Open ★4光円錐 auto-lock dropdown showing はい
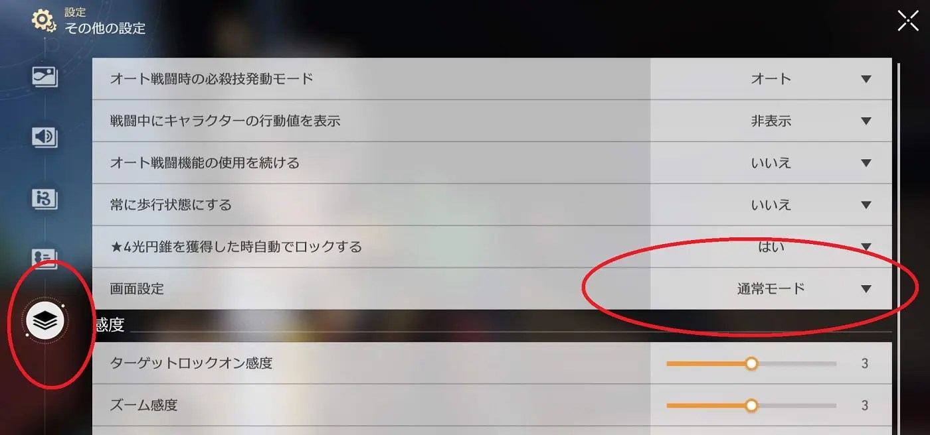Screen dimensions: 930x435 pyautogui.click(x=771, y=247)
